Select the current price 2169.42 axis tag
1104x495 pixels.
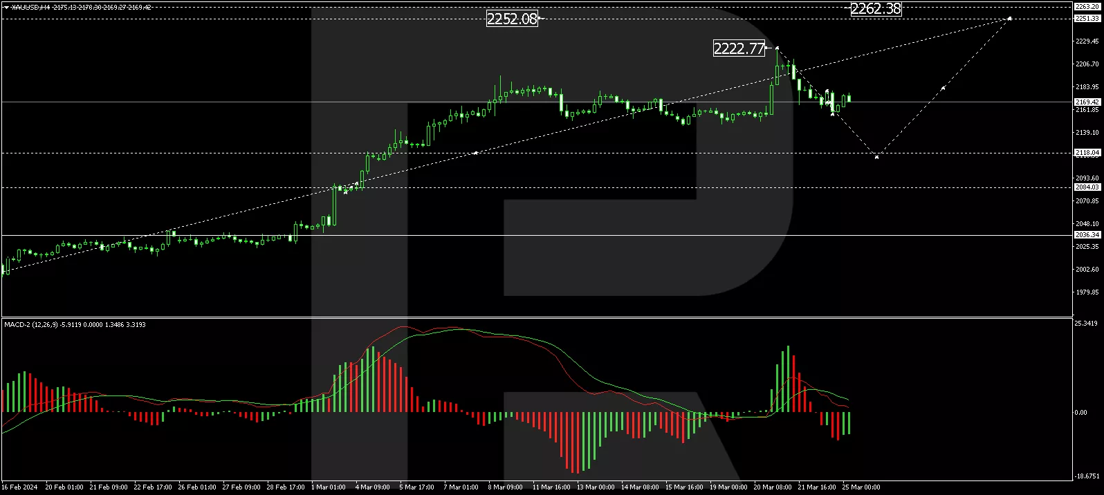[1087, 102]
